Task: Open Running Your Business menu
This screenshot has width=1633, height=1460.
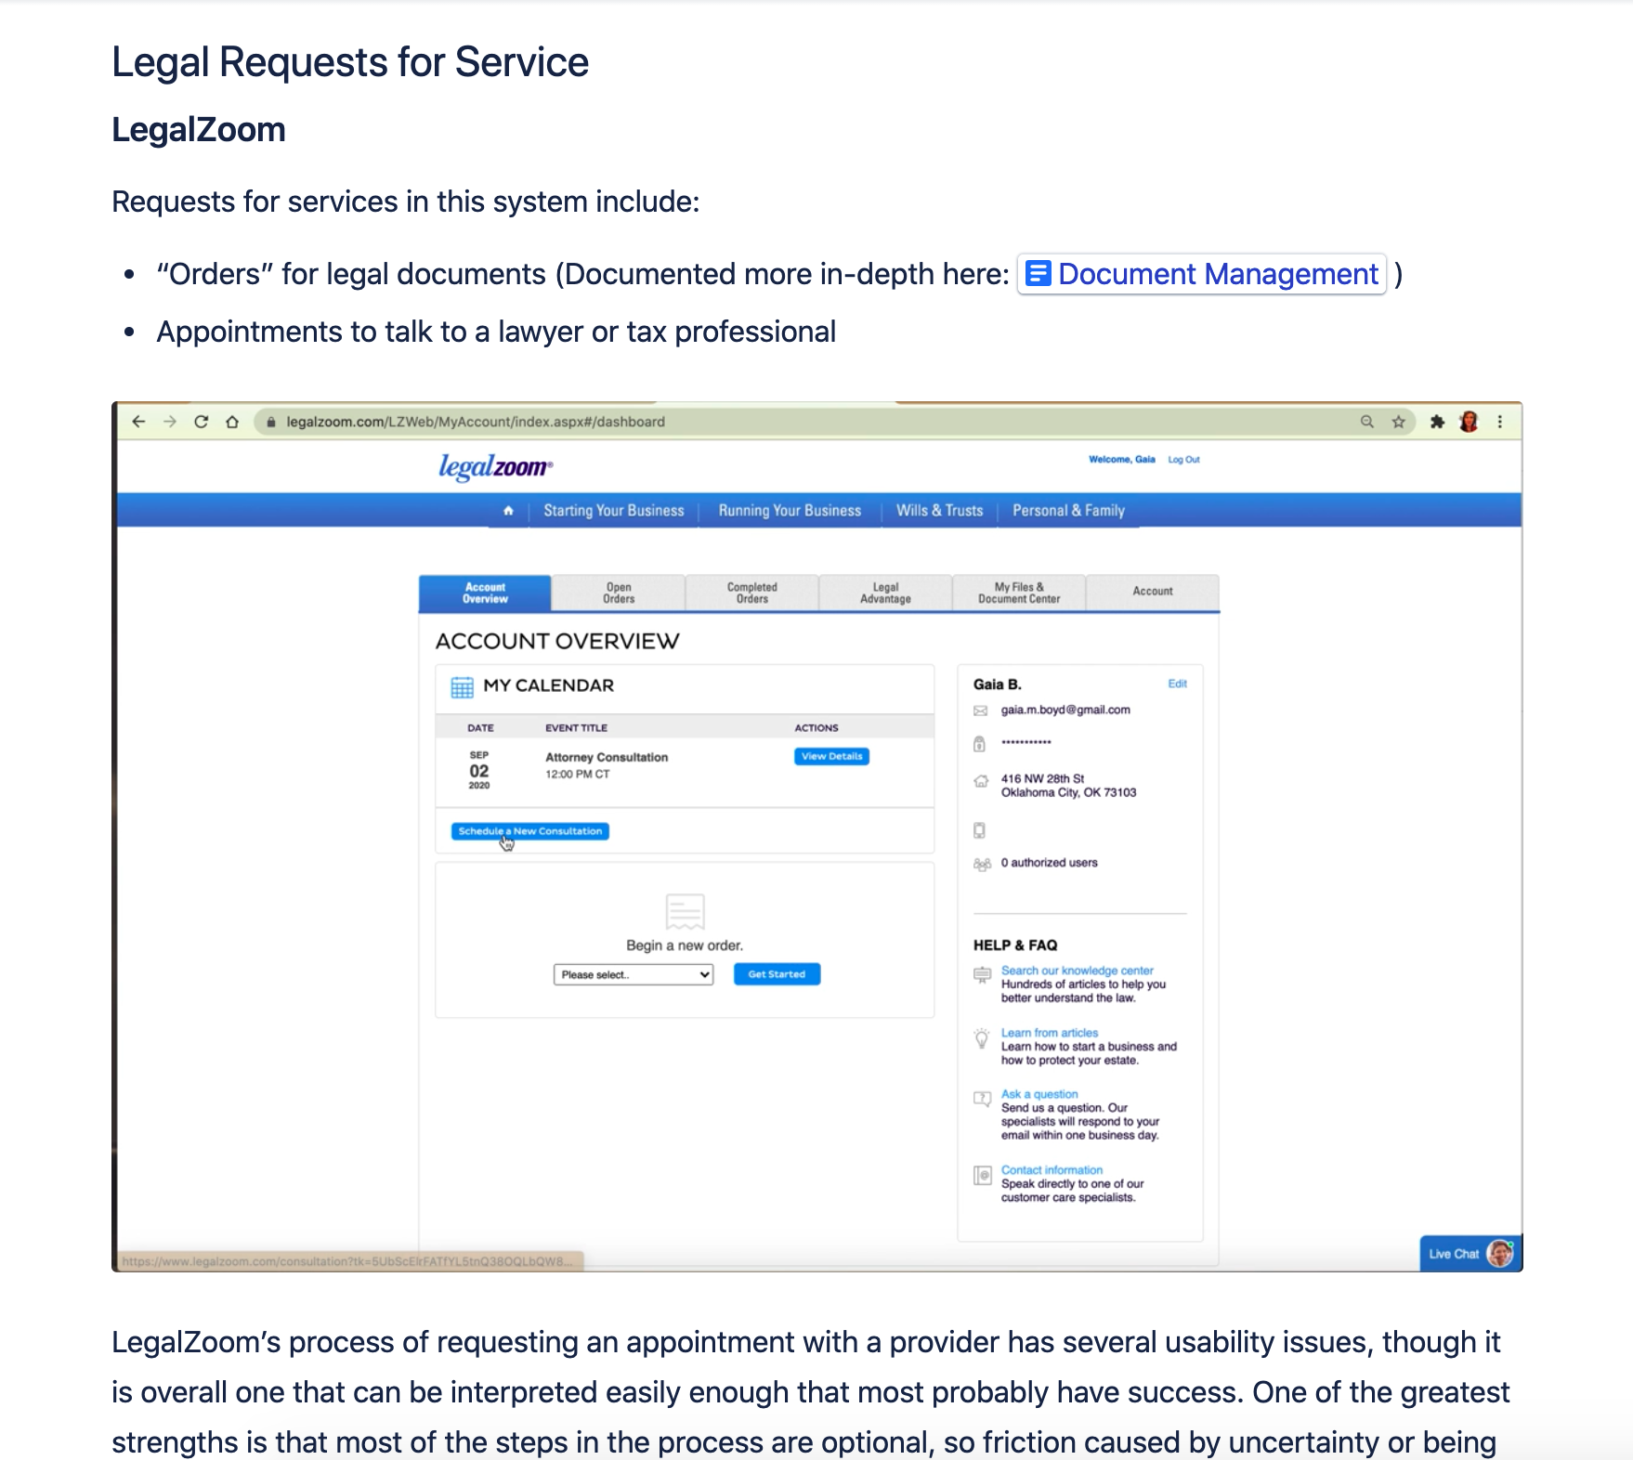Action: pyautogui.click(x=790, y=510)
